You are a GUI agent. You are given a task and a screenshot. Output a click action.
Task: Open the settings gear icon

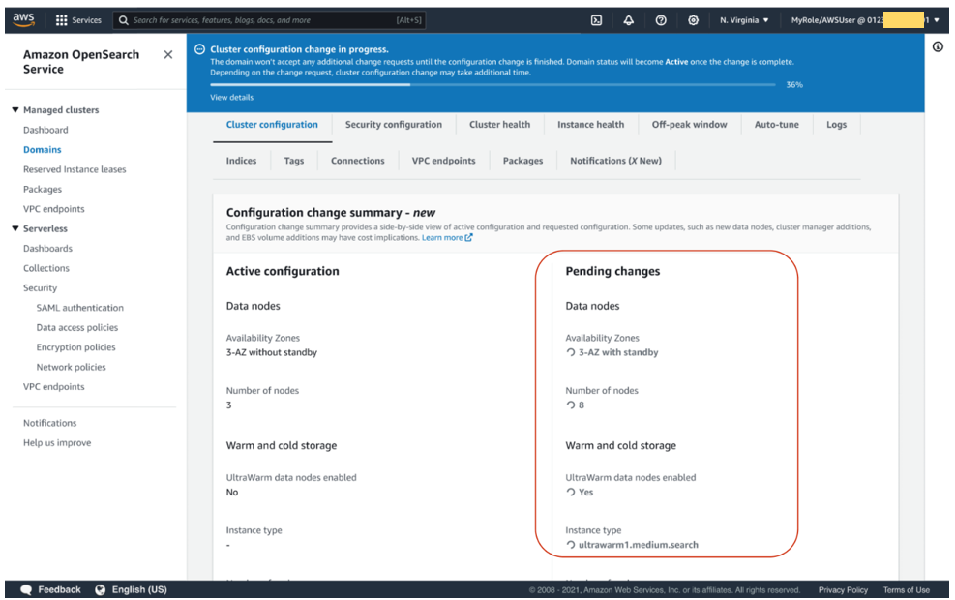(693, 20)
